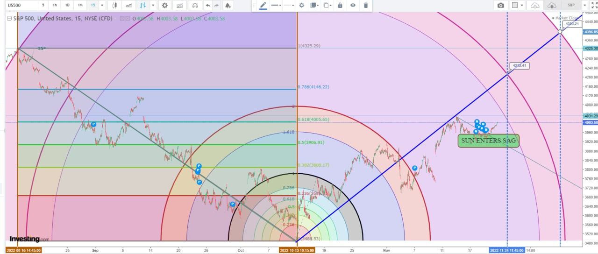Select the candlestick chart type icon
The width and height of the screenshot is (598, 254).
[114, 5]
